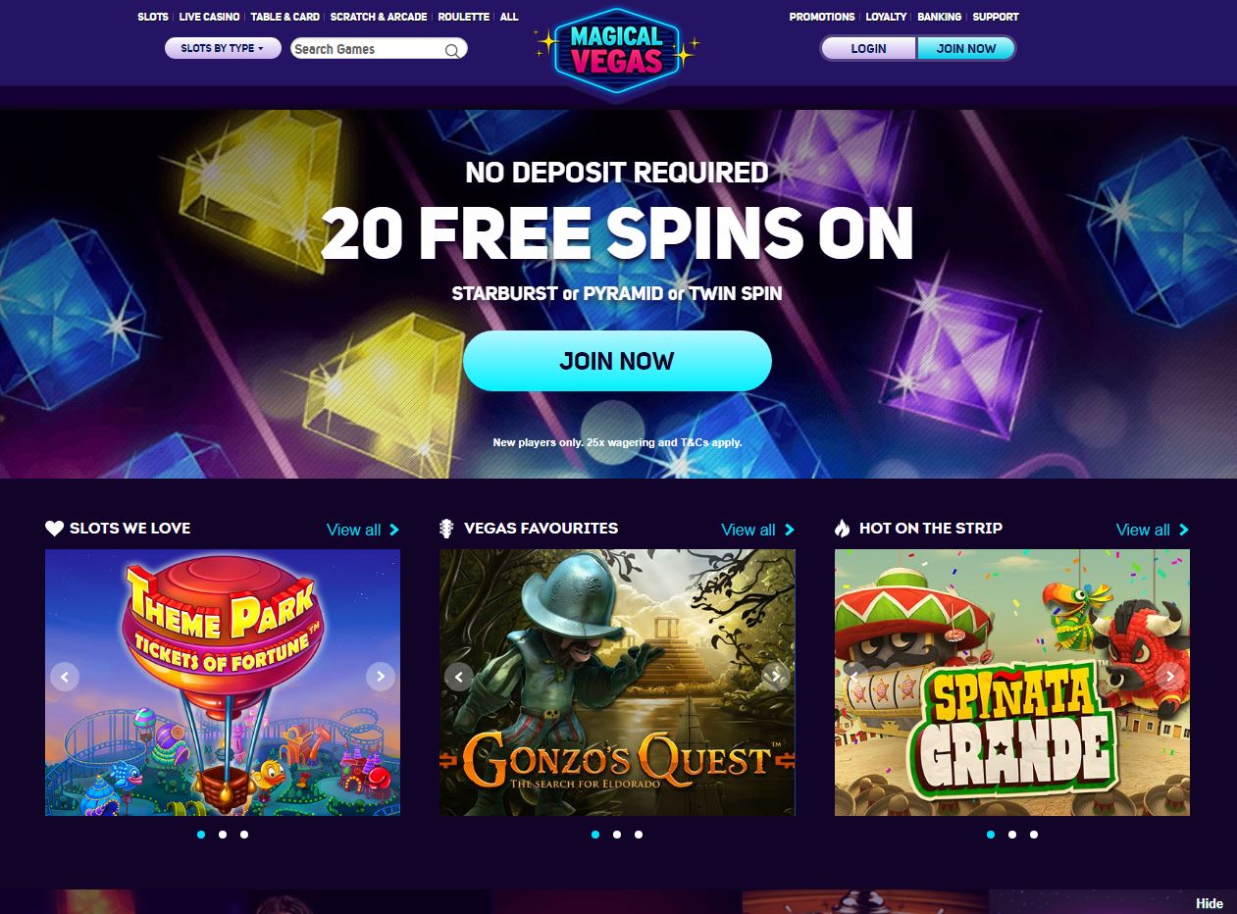This screenshot has width=1237, height=914.
Task: Open the Gonzo's Quest game thumbnail
Action: (617, 683)
